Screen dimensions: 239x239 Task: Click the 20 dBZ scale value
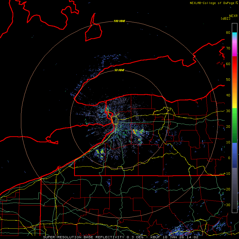tap(228, 126)
